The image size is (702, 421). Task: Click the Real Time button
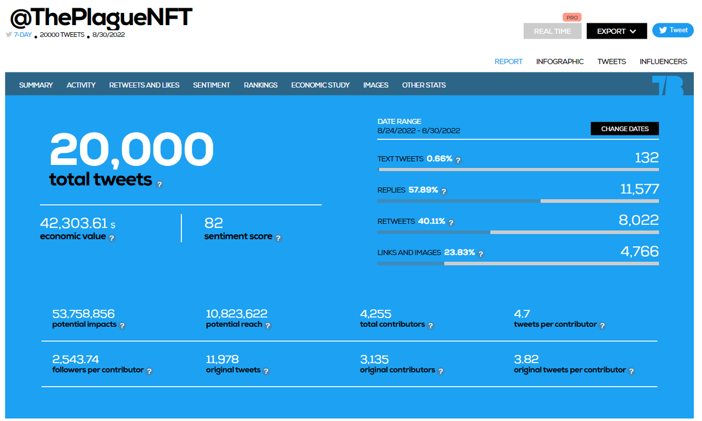pyautogui.click(x=552, y=31)
